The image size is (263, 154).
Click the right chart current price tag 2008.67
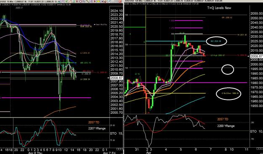point(256,56)
